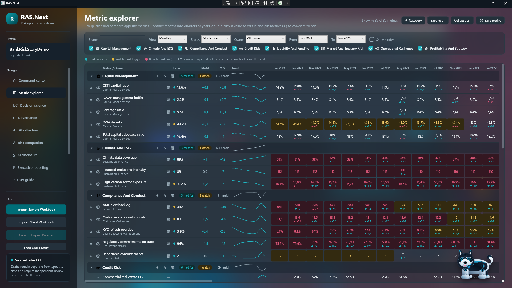Toggle the Credit Risk category checkbox
This screenshot has height=288, width=512.
(x=234, y=49)
